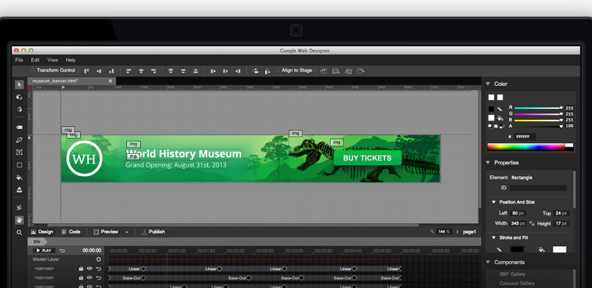Click the Bring Forward arrange icon
This screenshot has width=592, height=288.
[x=336, y=71]
